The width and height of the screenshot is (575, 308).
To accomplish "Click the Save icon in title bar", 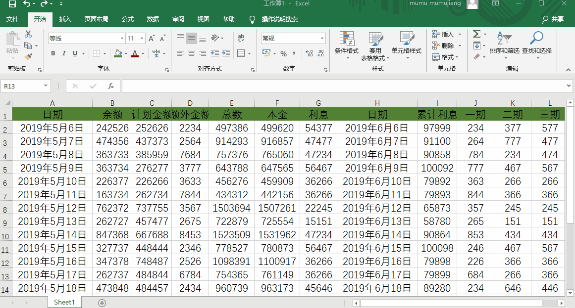I will [x=12, y=3].
